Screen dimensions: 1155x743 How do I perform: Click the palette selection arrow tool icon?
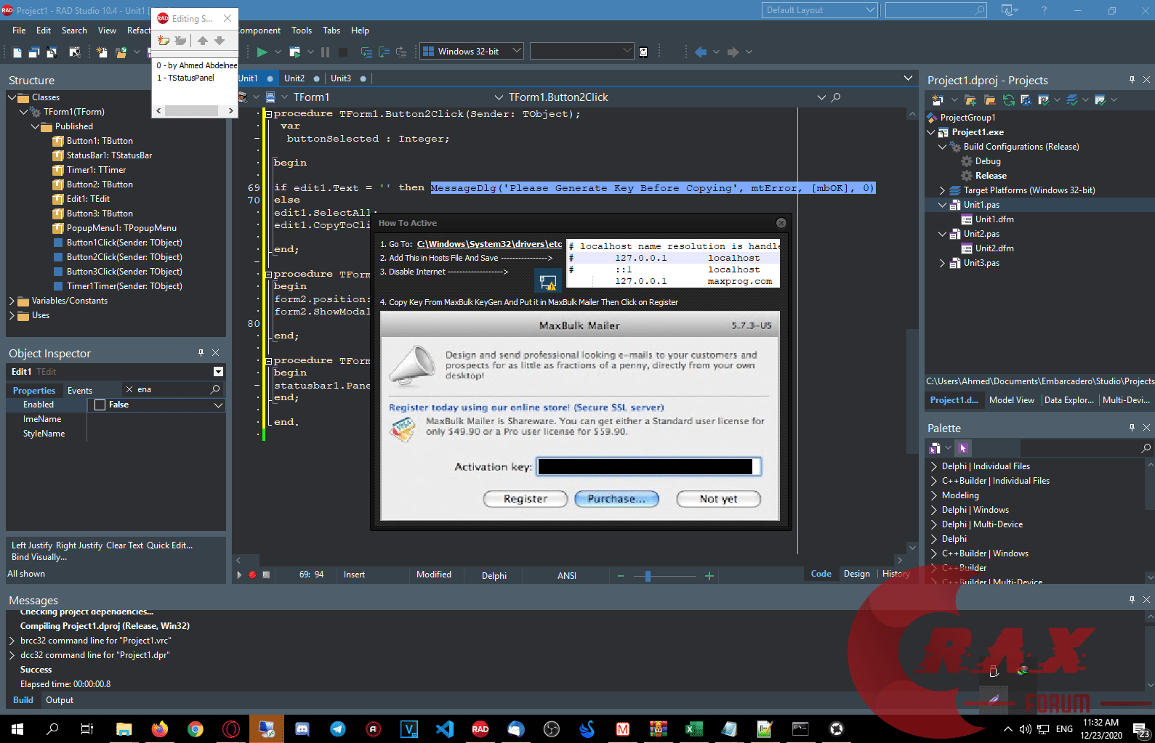pyautogui.click(x=962, y=448)
